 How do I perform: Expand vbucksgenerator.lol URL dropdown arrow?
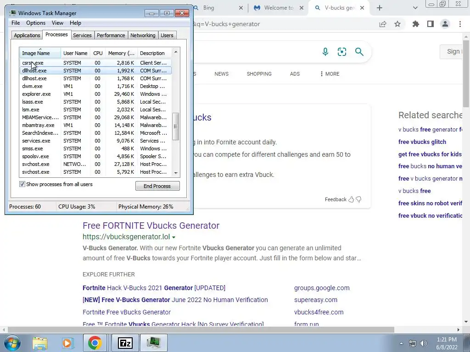click(173, 237)
